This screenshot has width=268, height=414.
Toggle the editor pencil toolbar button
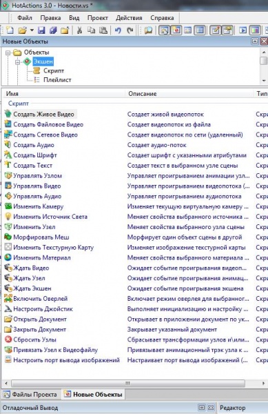point(216,30)
